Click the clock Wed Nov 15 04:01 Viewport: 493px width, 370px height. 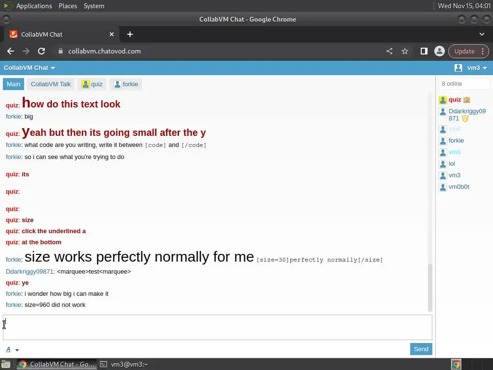click(x=464, y=6)
